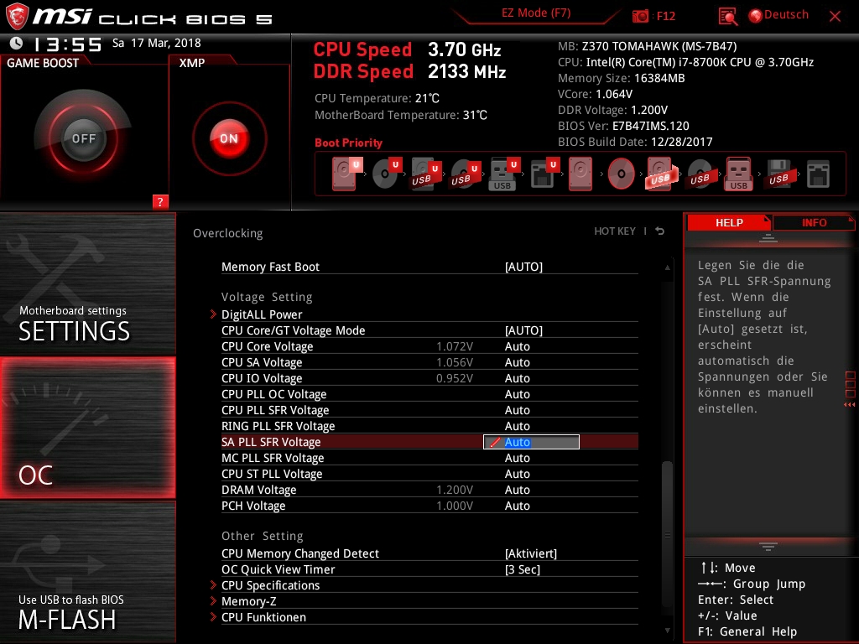Click the PCH Voltage Auto value
Viewport: 859px width, 644px height.
517,506
